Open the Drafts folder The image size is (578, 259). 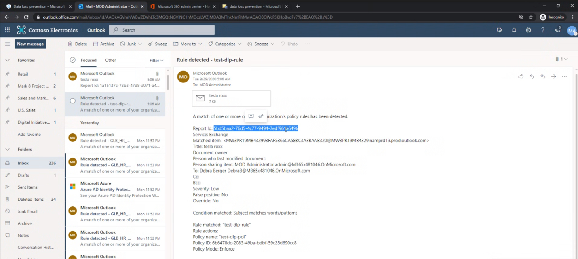click(32, 175)
